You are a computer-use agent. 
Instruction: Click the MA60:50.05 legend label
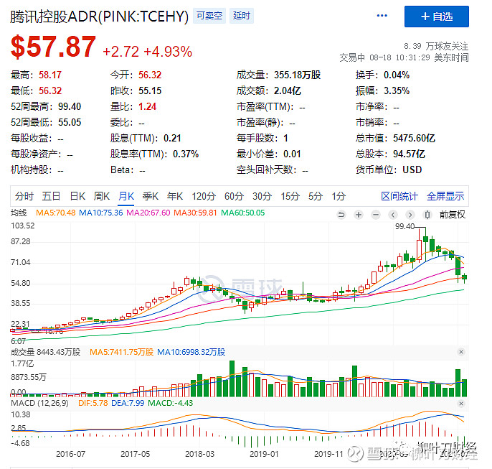243,213
